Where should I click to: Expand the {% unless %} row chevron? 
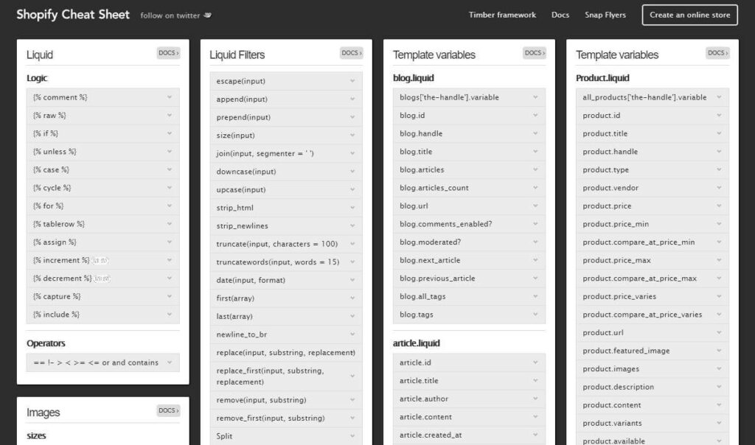(x=170, y=152)
